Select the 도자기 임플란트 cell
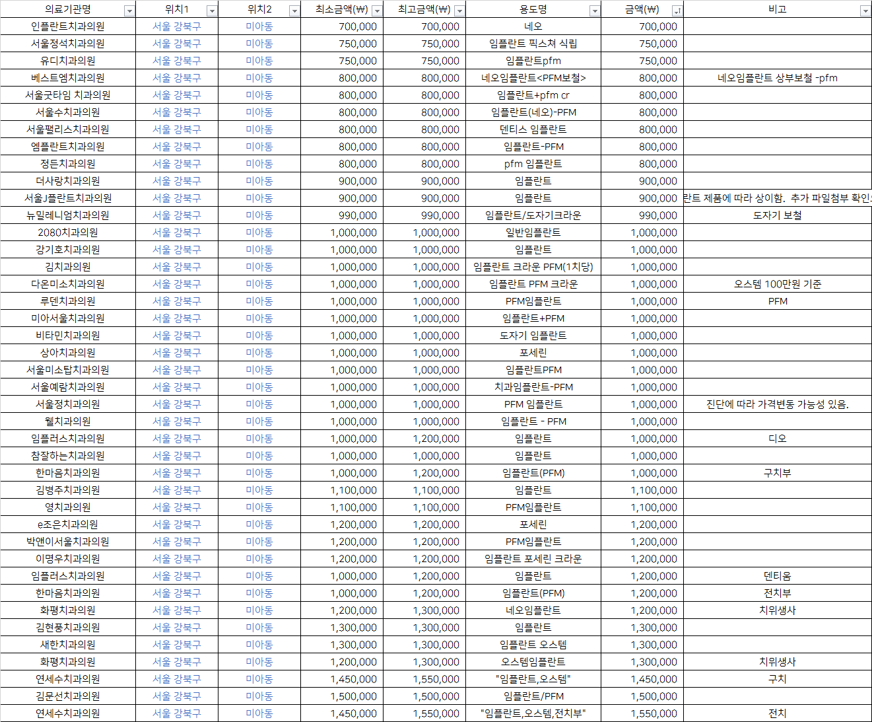 point(533,336)
